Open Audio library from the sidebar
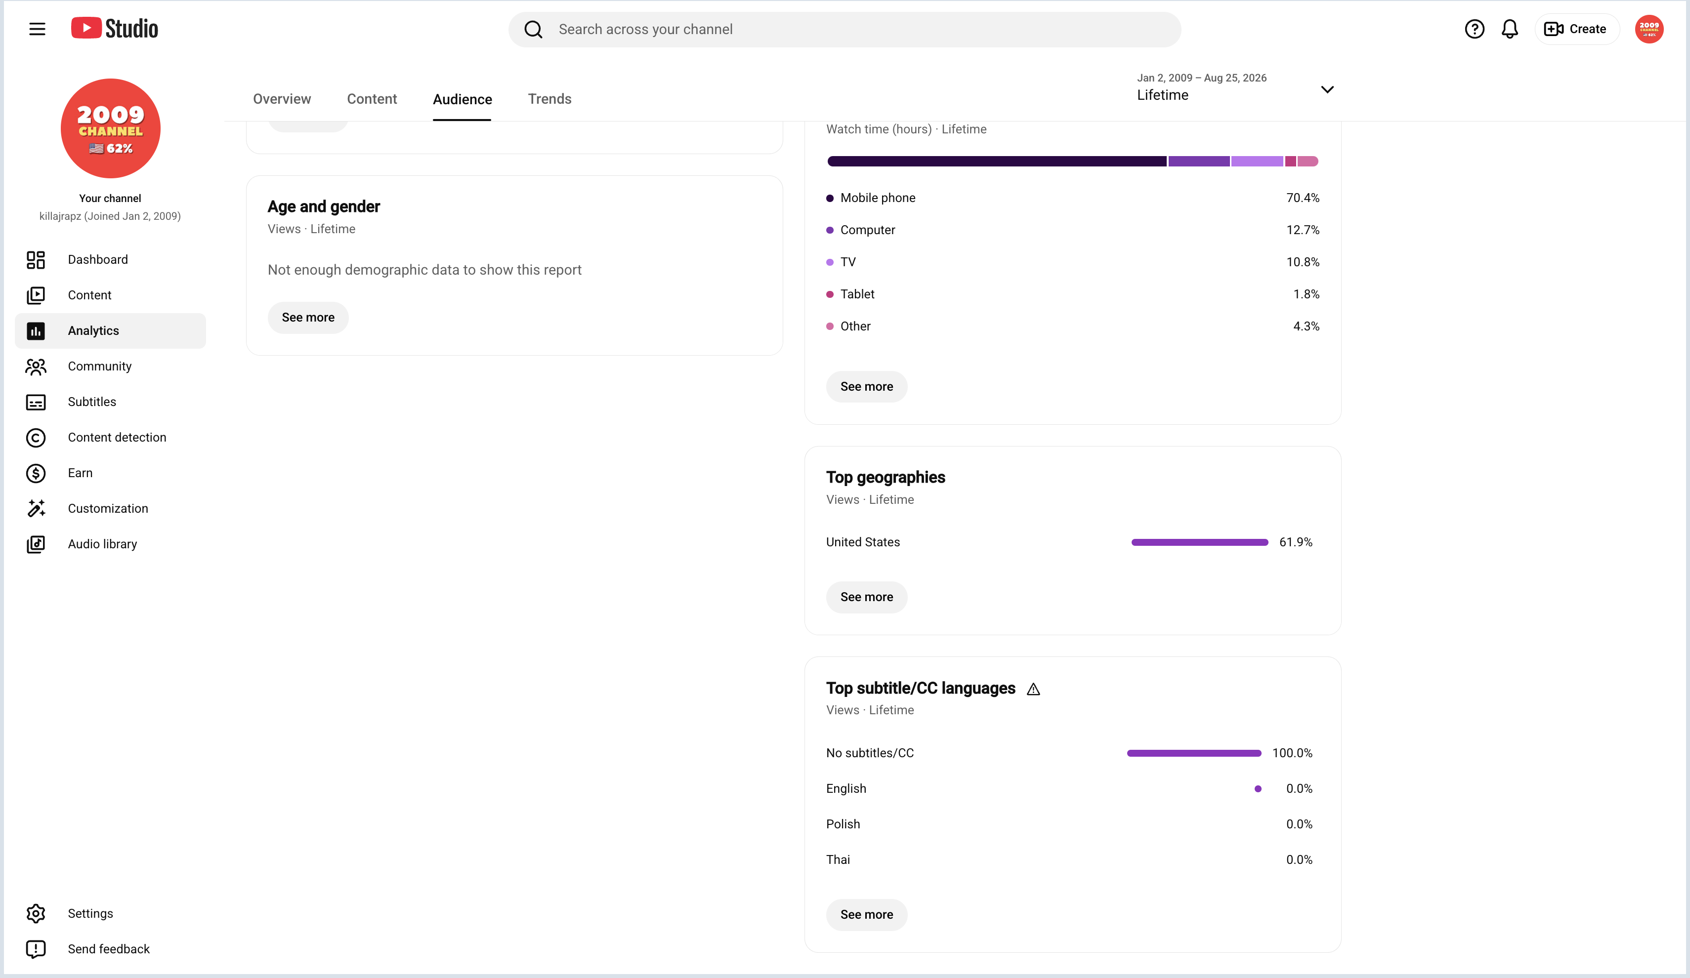Screen dimensions: 1690x978 click(x=110, y=544)
